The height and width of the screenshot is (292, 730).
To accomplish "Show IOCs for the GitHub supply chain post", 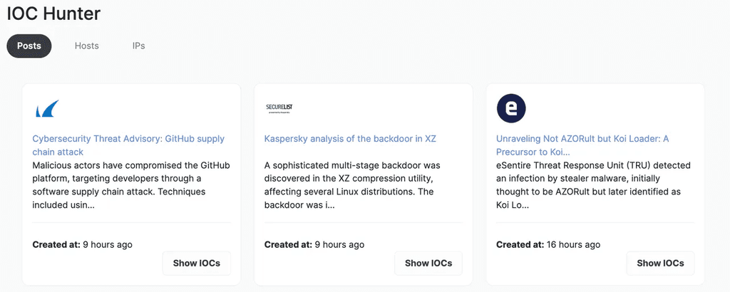I will (197, 263).
